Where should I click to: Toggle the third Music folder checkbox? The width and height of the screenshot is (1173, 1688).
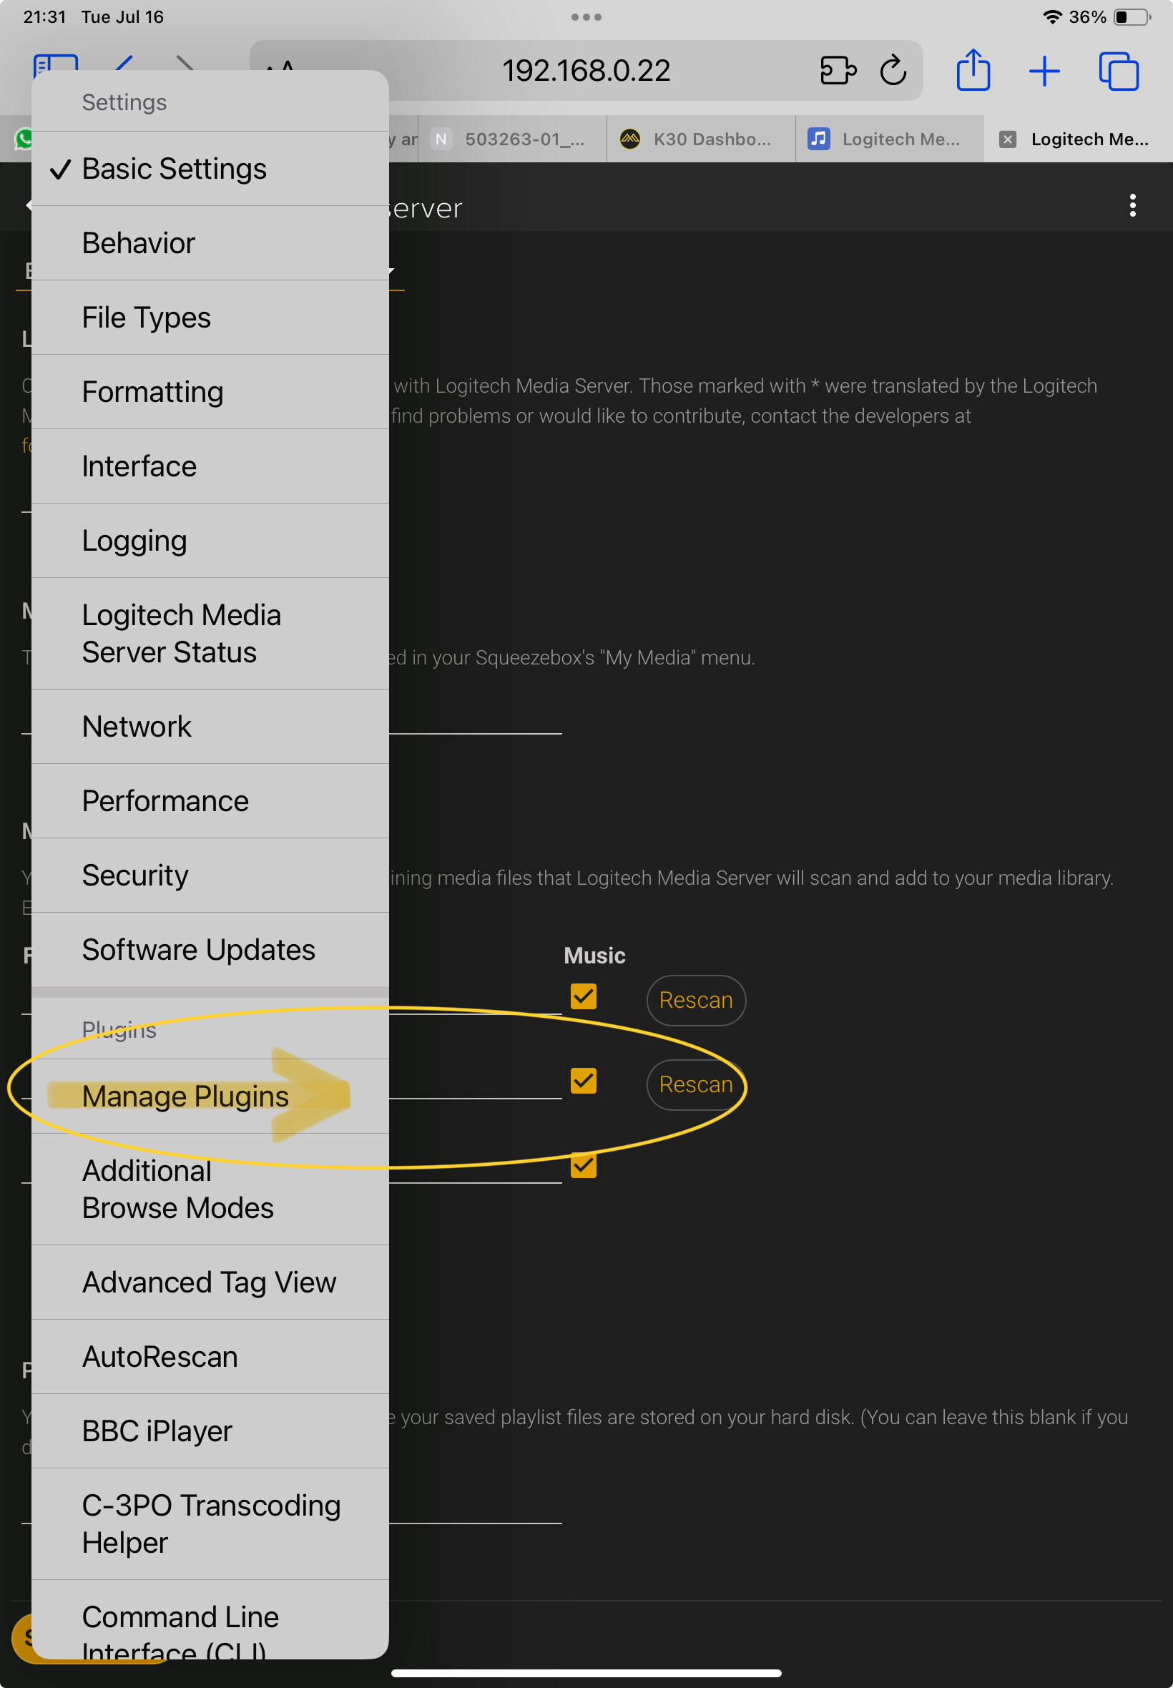[584, 1164]
